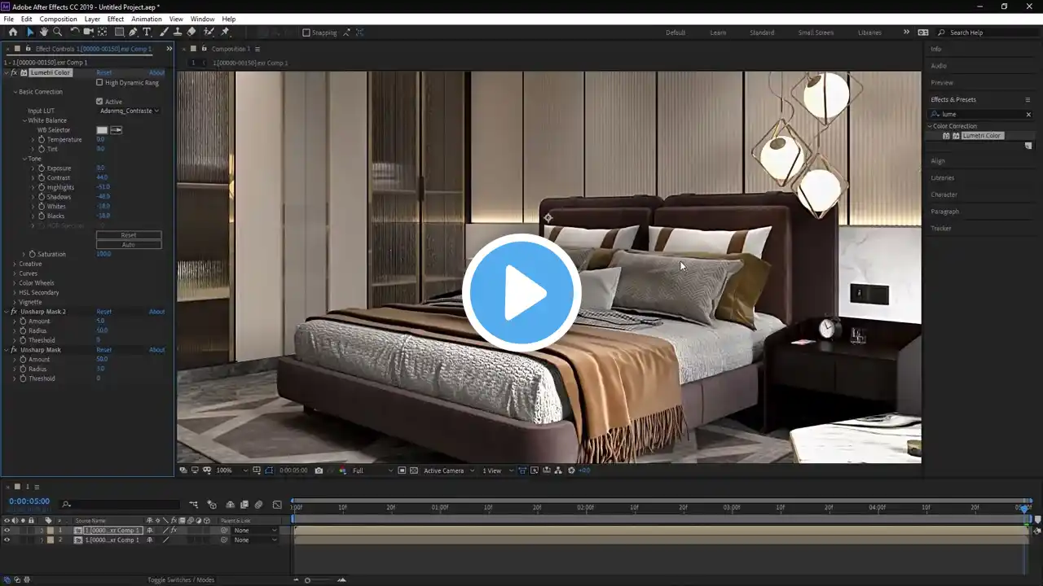Toggle the transparency grid in the viewer
Screen dimensions: 1043x586
point(414,470)
